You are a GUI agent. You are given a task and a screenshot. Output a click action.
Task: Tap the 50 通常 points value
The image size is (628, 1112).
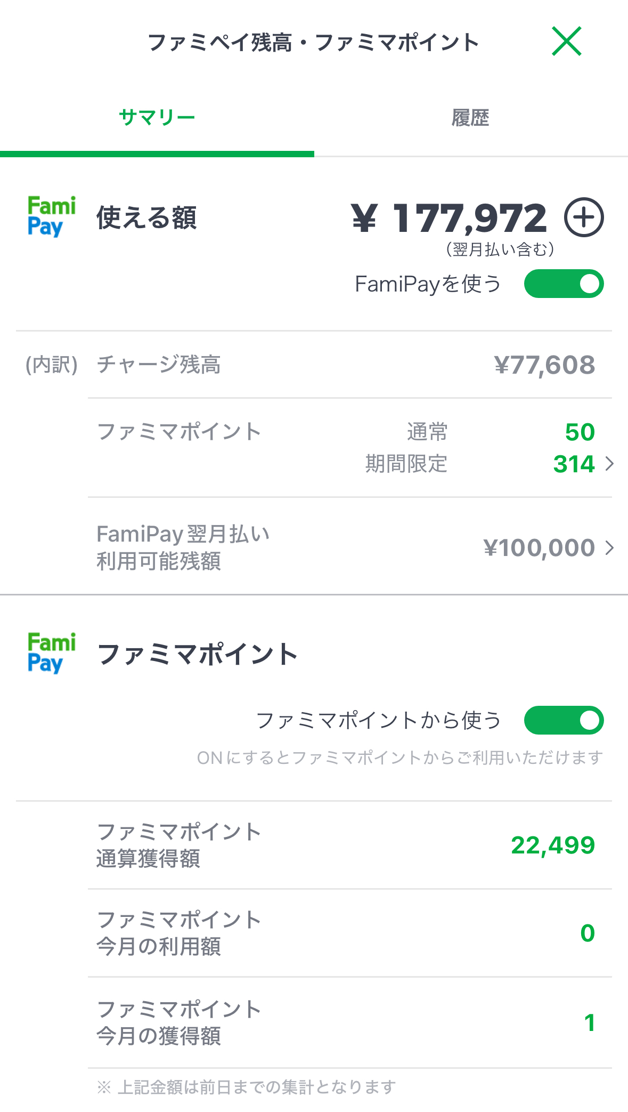(x=580, y=432)
